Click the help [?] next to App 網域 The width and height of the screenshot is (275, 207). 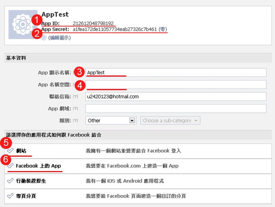coord(75,109)
